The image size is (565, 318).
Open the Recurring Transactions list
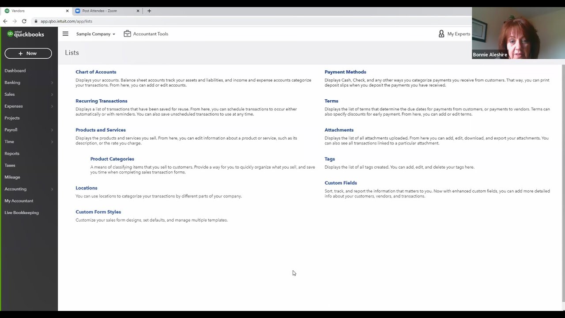point(102,101)
